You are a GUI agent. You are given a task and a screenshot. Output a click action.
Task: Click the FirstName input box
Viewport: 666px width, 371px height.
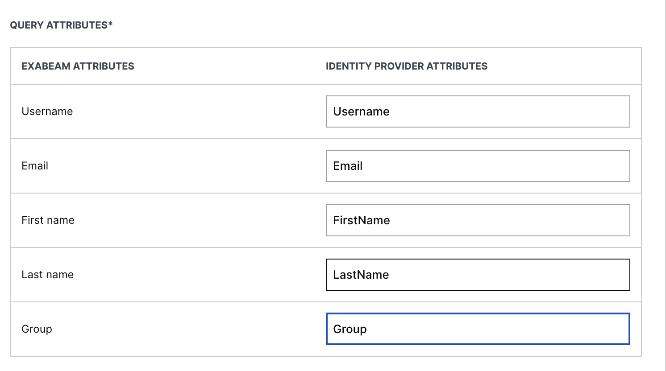(478, 220)
